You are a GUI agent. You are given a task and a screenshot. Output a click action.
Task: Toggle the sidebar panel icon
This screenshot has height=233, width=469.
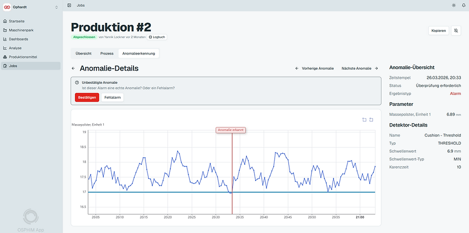(69, 5)
